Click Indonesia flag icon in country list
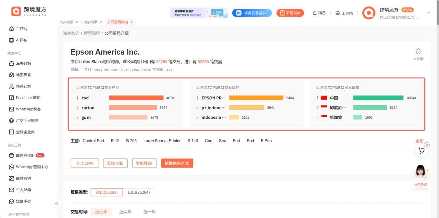This screenshot has width=439, height=218. [324, 108]
